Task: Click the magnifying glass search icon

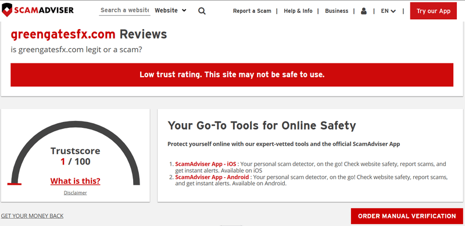Action: (x=202, y=11)
